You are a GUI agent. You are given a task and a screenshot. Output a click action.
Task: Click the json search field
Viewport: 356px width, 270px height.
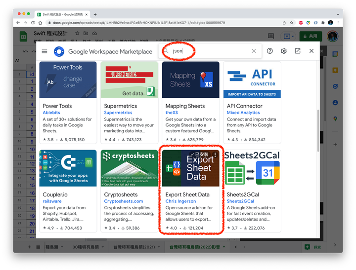pos(210,51)
